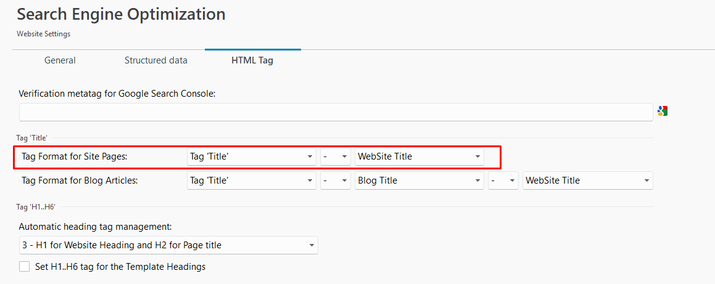Open Site Pages separator dash dropdown
Screen dimensions: 715x284
point(336,156)
